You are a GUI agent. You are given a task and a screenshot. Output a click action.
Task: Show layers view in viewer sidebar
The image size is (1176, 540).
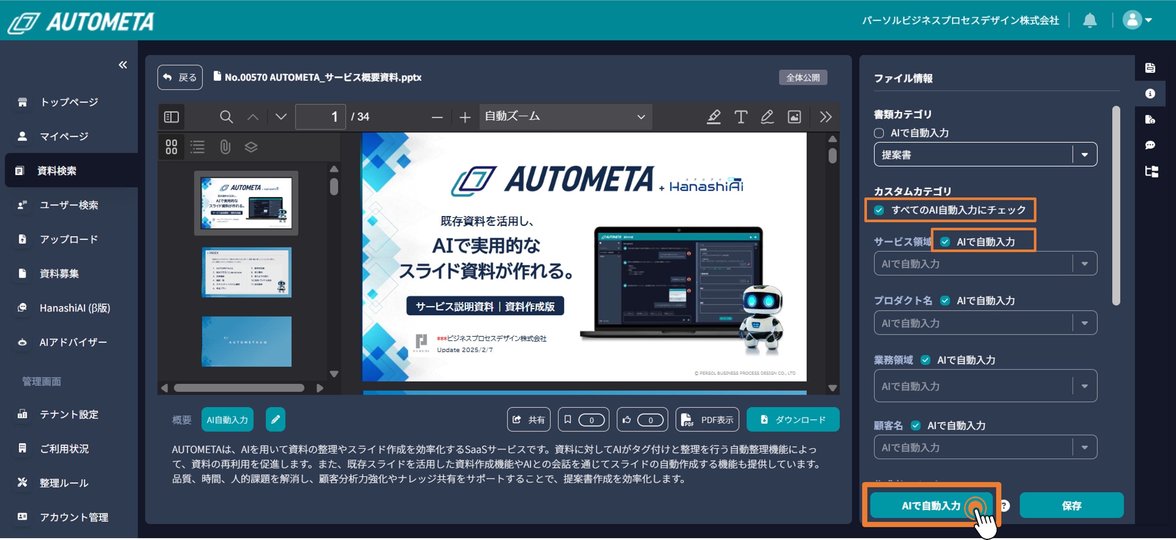pyautogui.click(x=251, y=147)
